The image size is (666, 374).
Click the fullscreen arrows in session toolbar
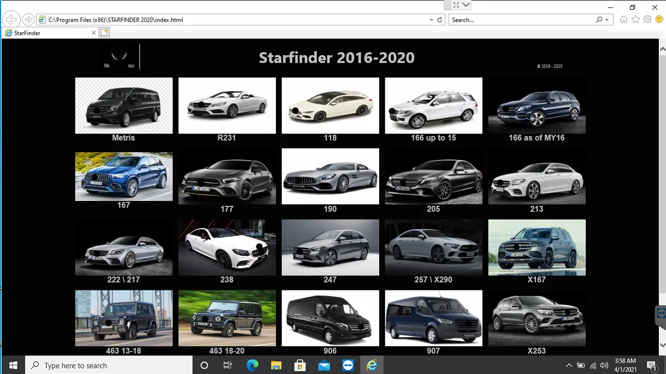coord(456,5)
